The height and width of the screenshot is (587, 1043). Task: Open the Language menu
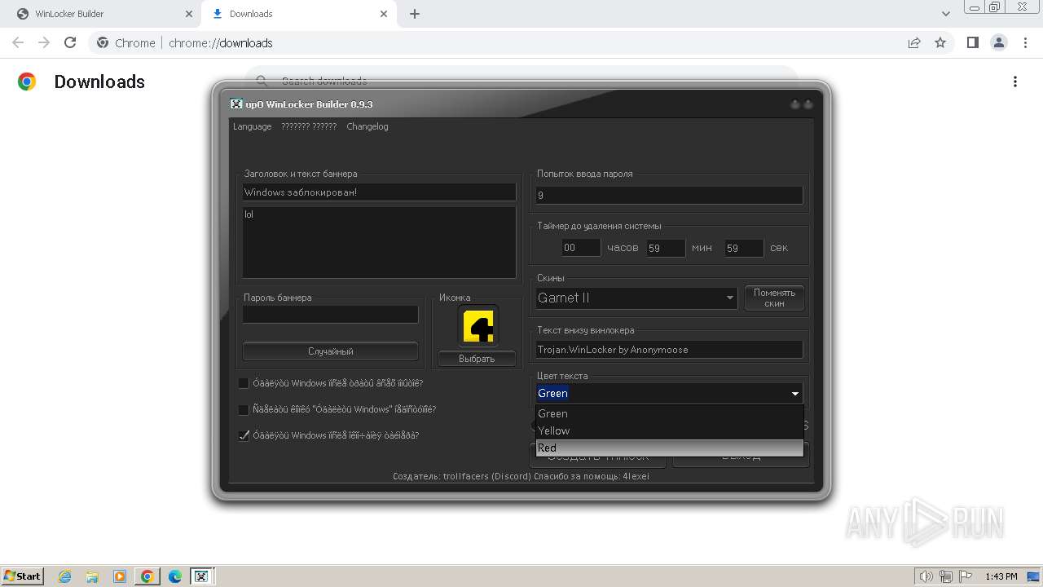pos(252,126)
